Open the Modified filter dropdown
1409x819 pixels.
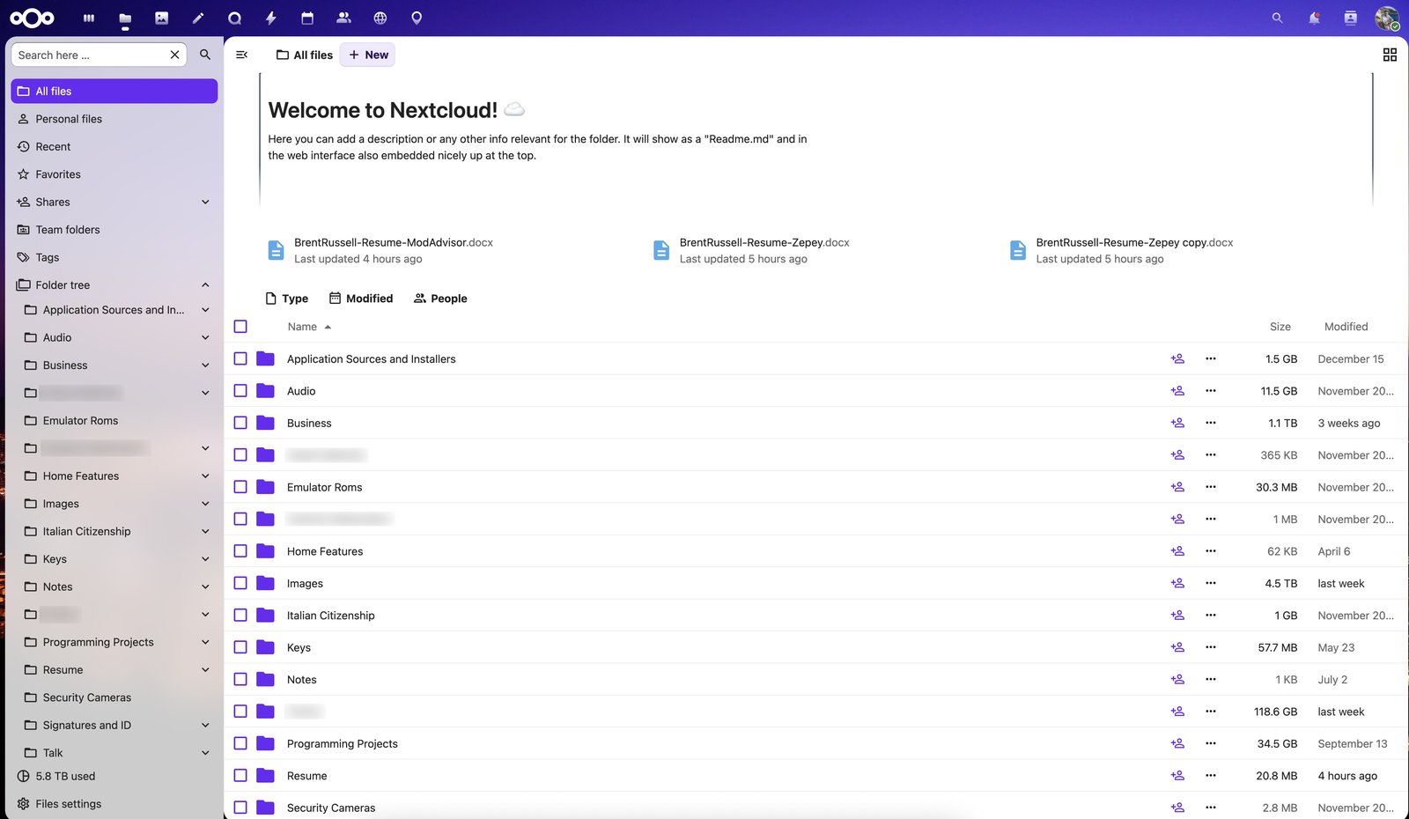click(361, 299)
